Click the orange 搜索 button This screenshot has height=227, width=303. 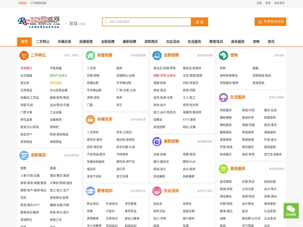[199, 22]
